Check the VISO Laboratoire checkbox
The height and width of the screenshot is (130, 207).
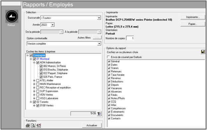[x=38, y=98]
